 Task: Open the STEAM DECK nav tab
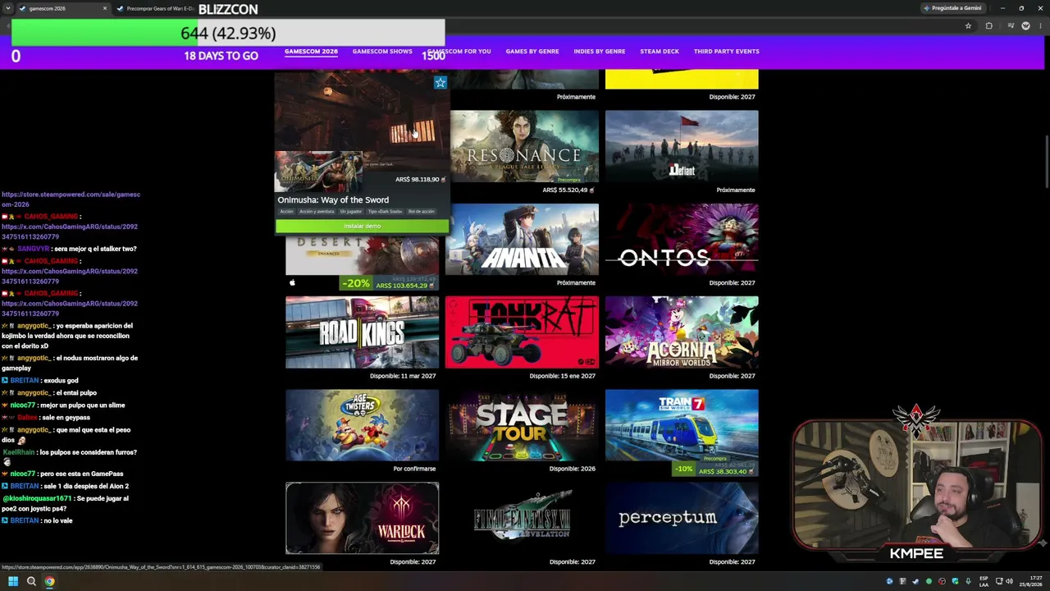coord(660,52)
